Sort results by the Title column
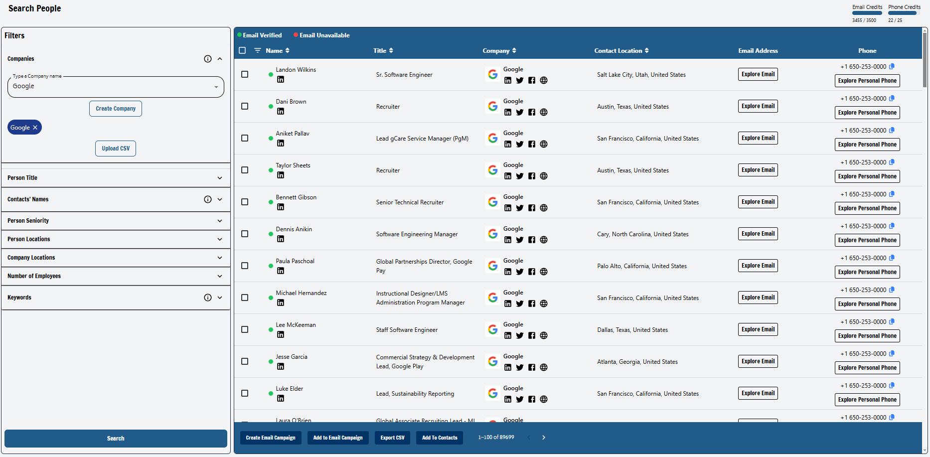The width and height of the screenshot is (930, 457). pos(391,50)
